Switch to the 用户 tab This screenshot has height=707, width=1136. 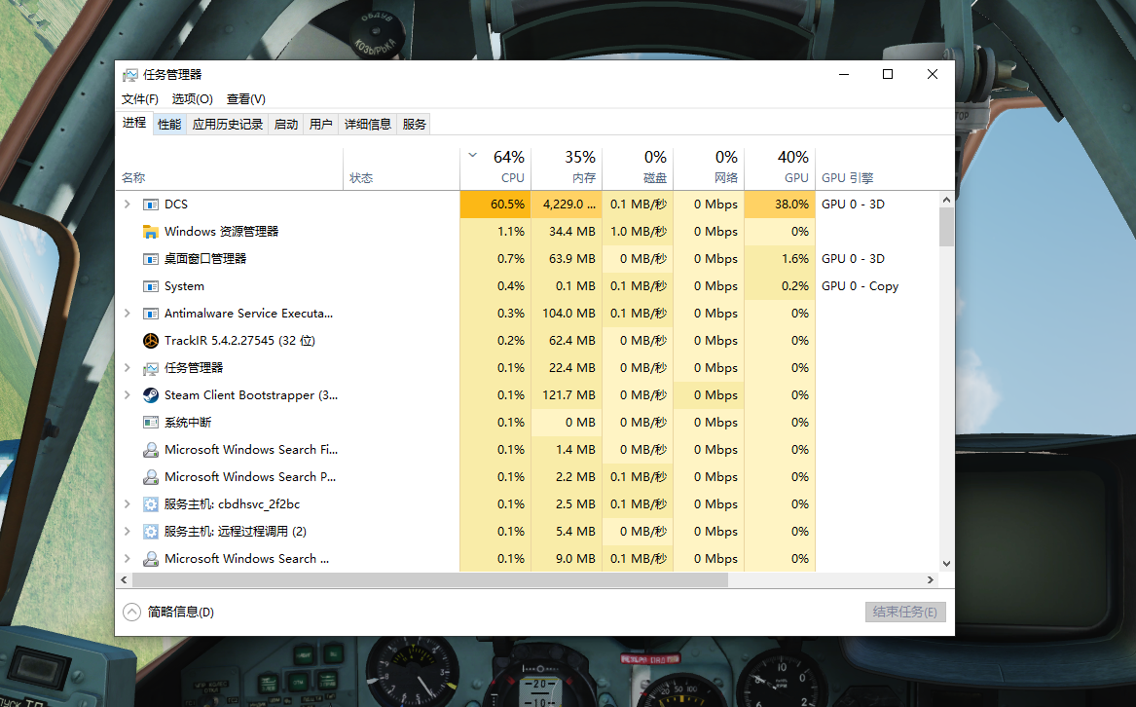click(321, 125)
